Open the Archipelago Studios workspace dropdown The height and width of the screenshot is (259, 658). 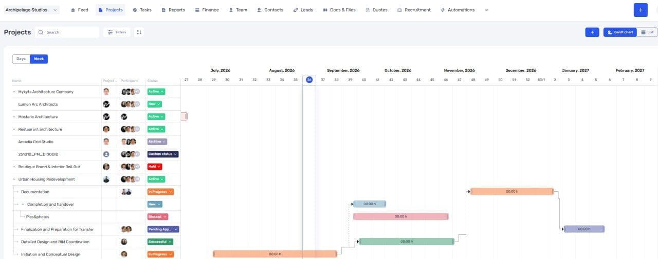tap(32, 10)
